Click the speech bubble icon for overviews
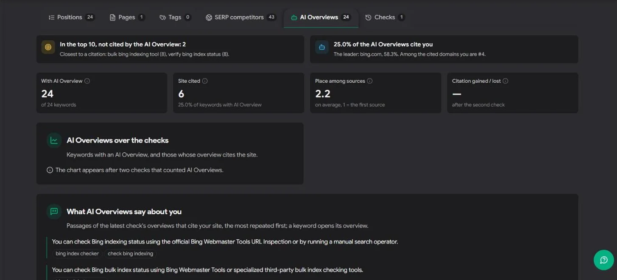Screen dimensions: 617x280 click(x=54, y=212)
